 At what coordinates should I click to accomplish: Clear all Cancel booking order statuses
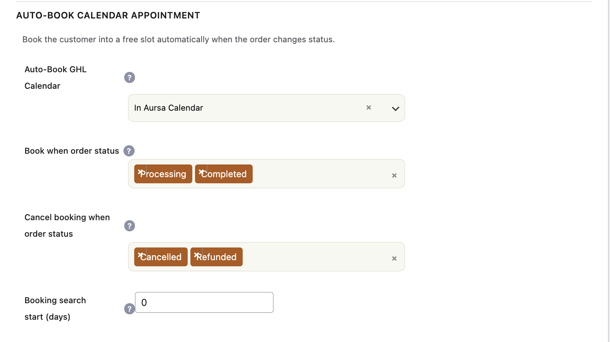tap(394, 259)
